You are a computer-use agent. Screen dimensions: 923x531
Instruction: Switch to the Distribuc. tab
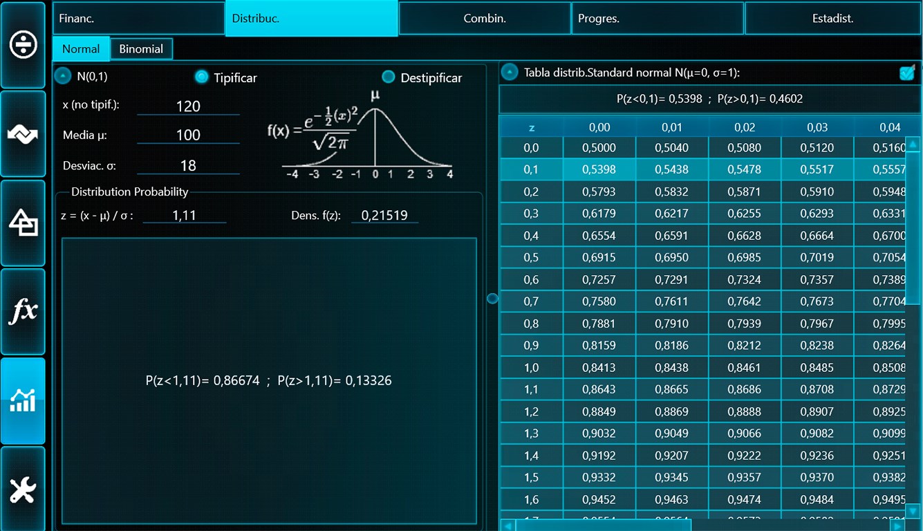[x=311, y=19]
